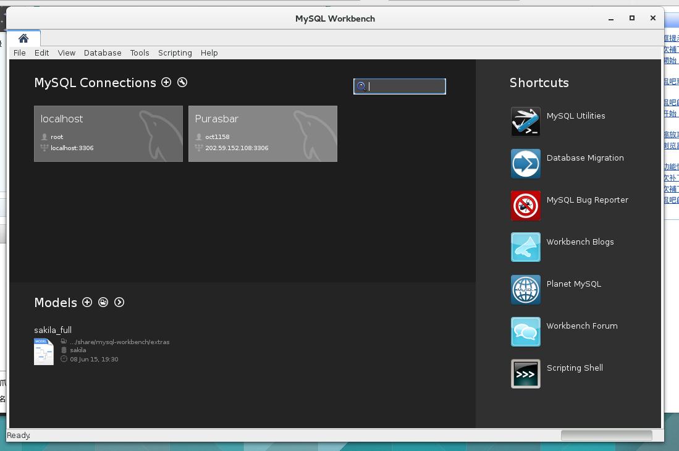Open existing model file icon
The image size is (679, 451).
pos(103,302)
